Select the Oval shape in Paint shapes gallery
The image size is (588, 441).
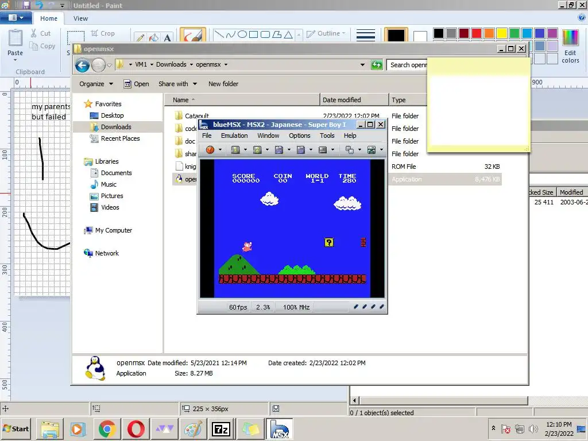coord(242,34)
